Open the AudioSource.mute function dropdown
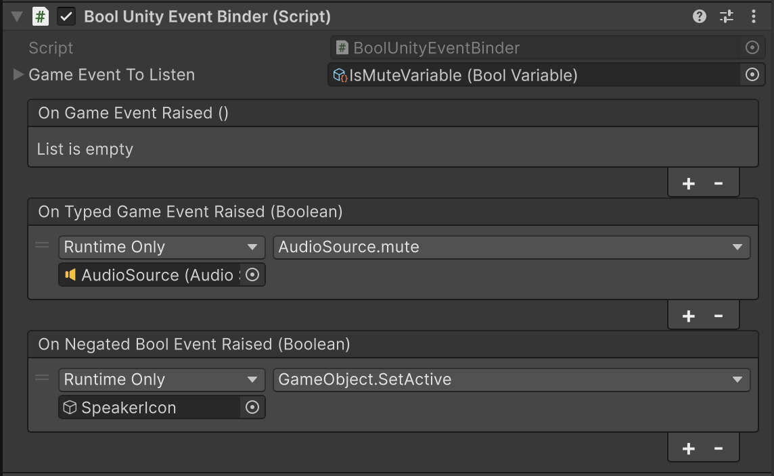The width and height of the screenshot is (774, 476). click(x=511, y=247)
